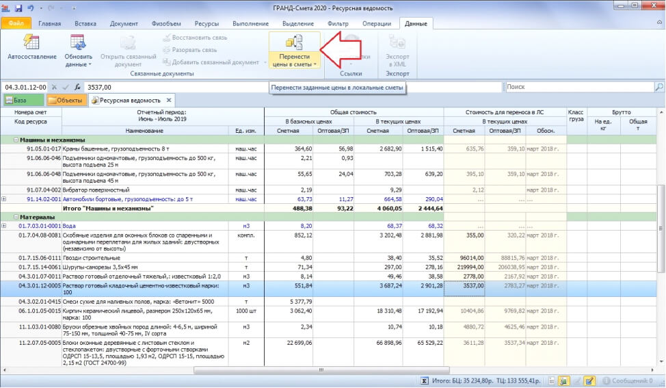This screenshot has width=666, height=388.
Task: Click Разорвать связь in the ribbon
Action: 190,50
